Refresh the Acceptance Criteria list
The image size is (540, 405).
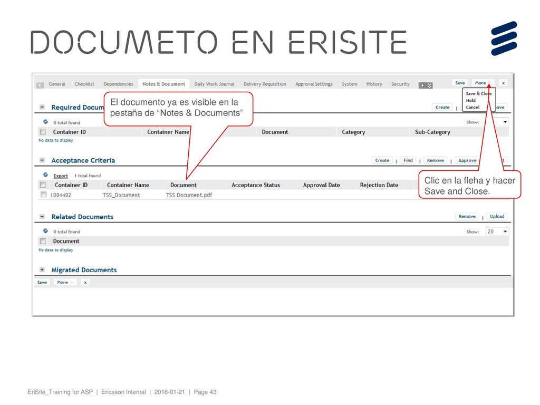pos(45,175)
